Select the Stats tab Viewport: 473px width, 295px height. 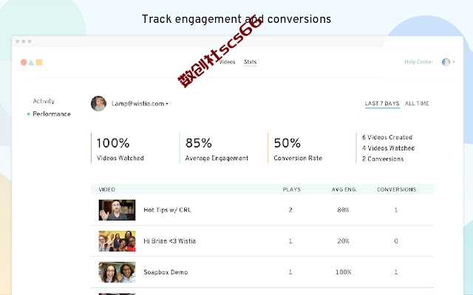point(251,62)
